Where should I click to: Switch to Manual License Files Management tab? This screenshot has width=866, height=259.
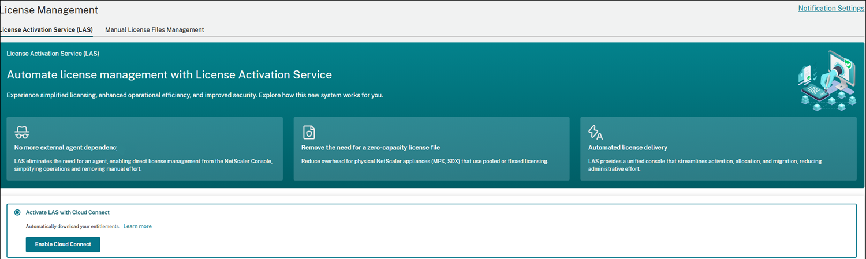pyautogui.click(x=154, y=29)
